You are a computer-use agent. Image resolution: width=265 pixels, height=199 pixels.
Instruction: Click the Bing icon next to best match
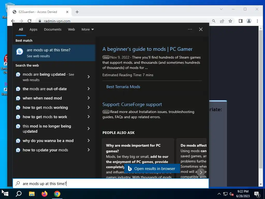pos(19,52)
